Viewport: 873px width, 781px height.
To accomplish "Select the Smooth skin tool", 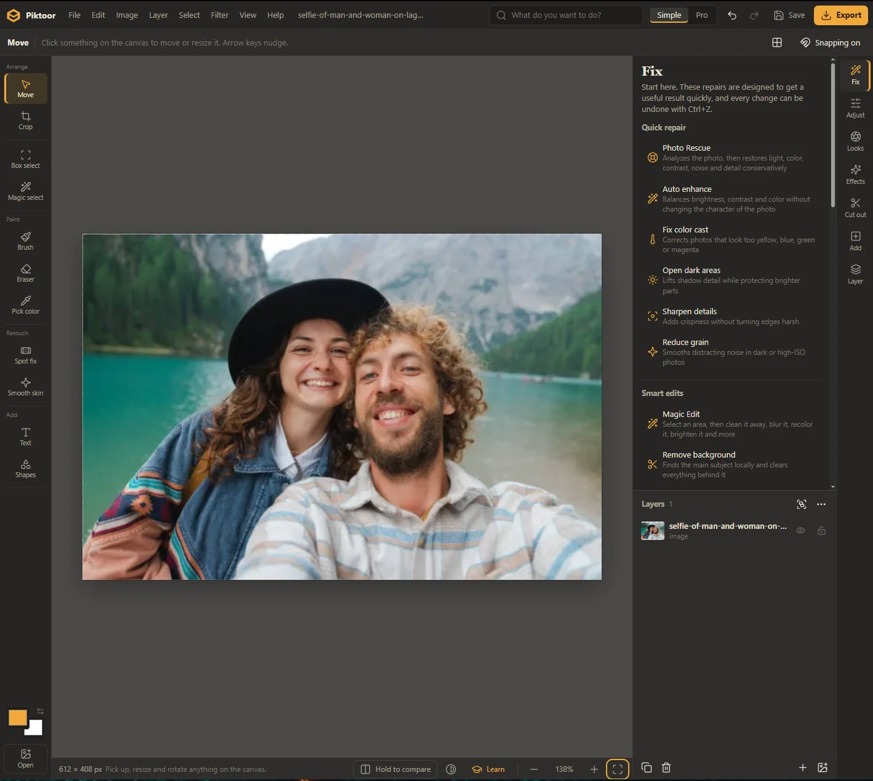I will [x=25, y=387].
